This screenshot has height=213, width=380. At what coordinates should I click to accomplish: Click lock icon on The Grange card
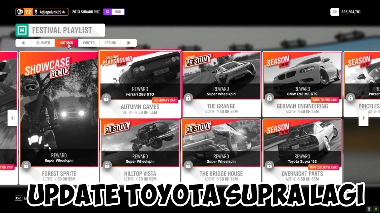pyautogui.click(x=188, y=98)
